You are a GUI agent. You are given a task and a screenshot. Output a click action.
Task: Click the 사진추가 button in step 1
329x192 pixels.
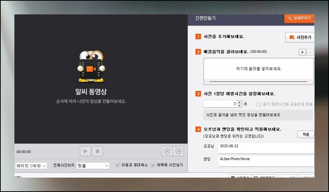300,37
